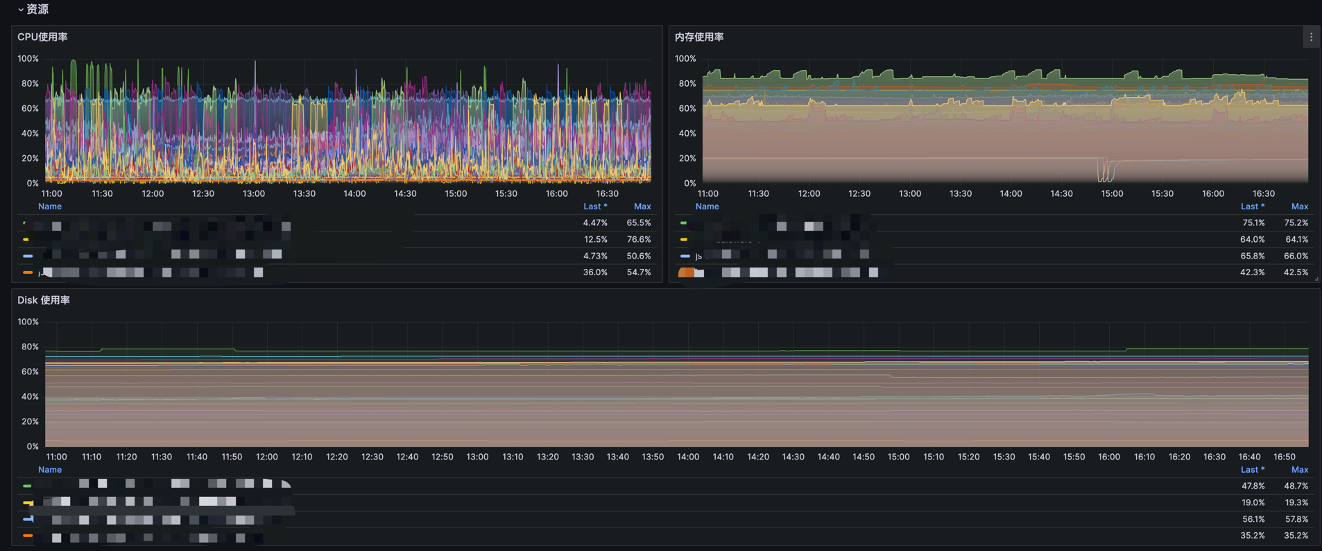Click the memory legend Max value 64.1%
This screenshot has width=1322, height=551.
pyautogui.click(x=1296, y=240)
